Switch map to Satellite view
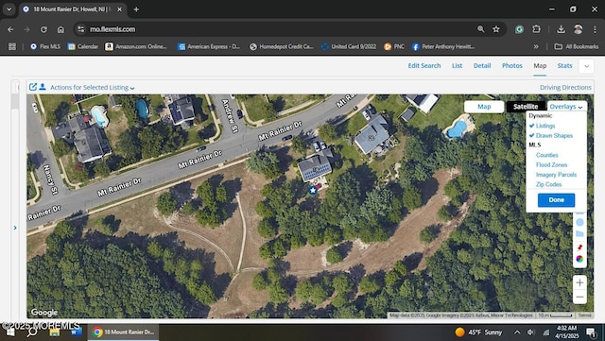 526,107
